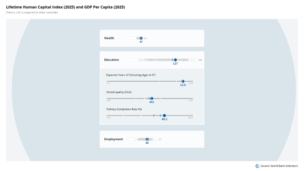The width and height of the screenshot is (304, 171).
Task: Open the Health card label
Action: click(109, 38)
